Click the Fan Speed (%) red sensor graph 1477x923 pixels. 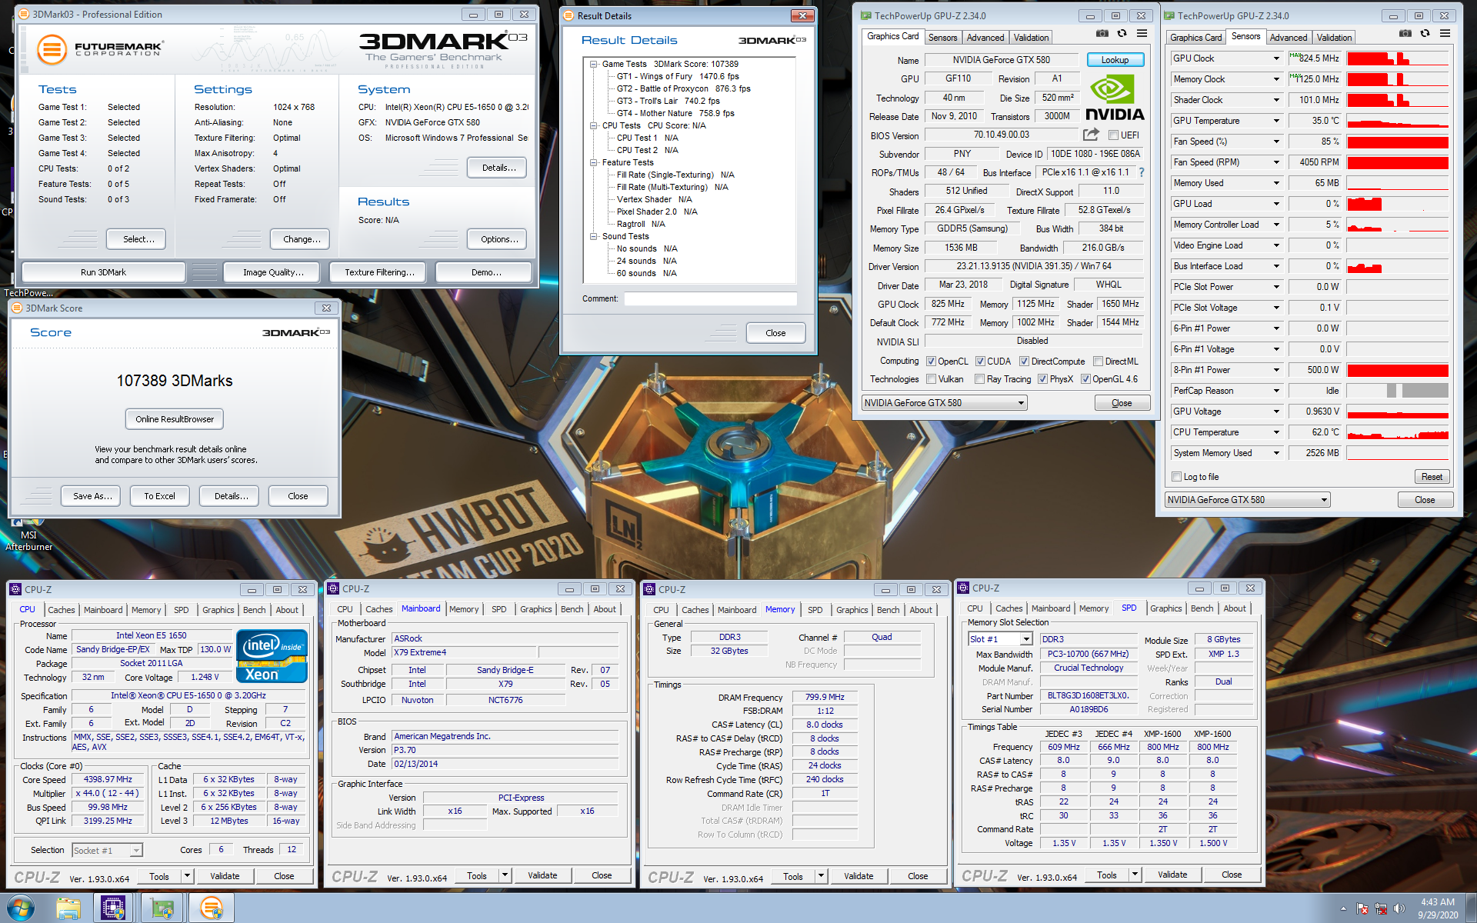pyautogui.click(x=1398, y=142)
